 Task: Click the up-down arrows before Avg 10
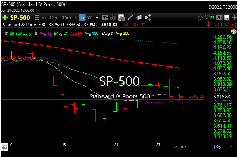(x=36, y=34)
